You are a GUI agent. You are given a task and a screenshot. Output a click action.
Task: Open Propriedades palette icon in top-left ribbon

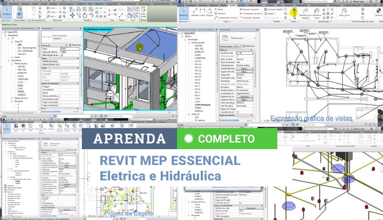click(x=19, y=15)
